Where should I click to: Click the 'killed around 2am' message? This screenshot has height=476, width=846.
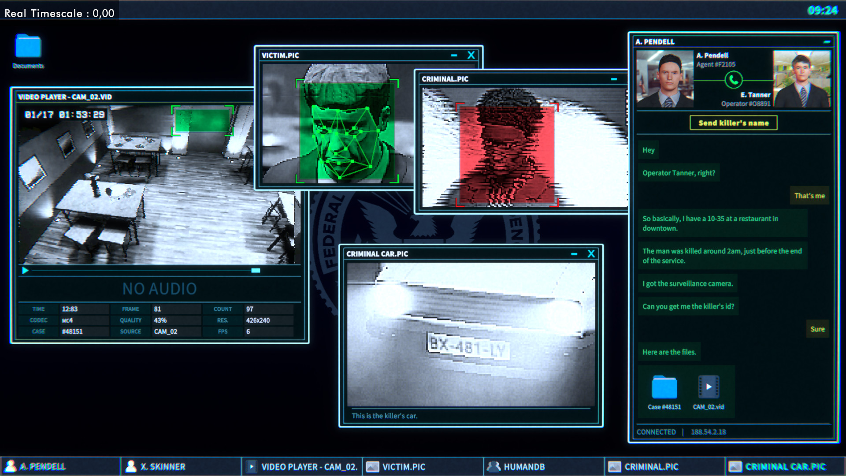pos(723,256)
